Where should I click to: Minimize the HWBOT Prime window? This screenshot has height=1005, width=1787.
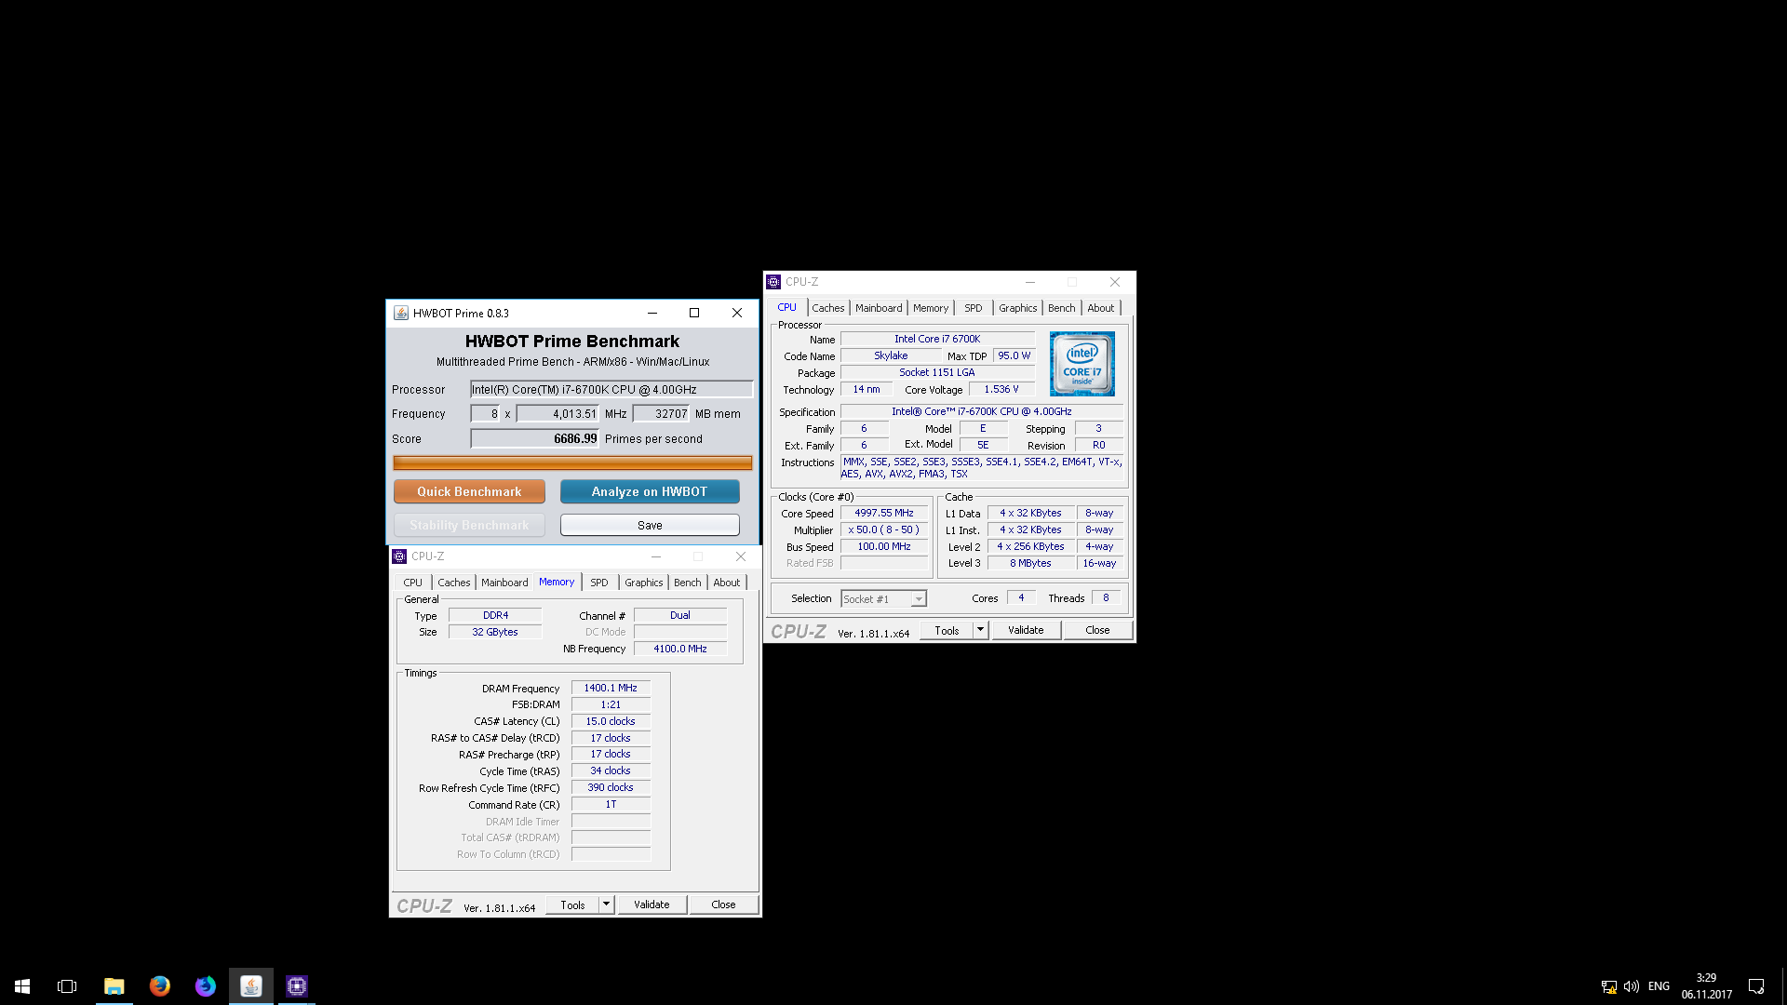point(652,313)
